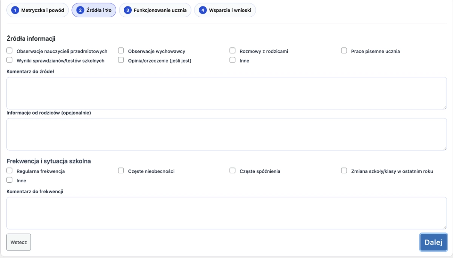Select the Źródła i tło tab
Viewport: 453px width, 258px height.
point(94,10)
